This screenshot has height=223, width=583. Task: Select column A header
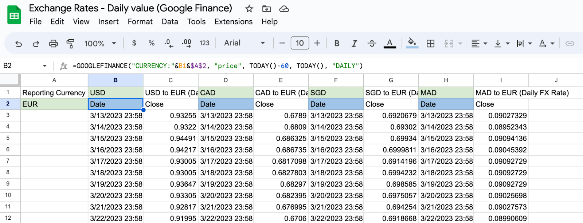[x=54, y=80]
